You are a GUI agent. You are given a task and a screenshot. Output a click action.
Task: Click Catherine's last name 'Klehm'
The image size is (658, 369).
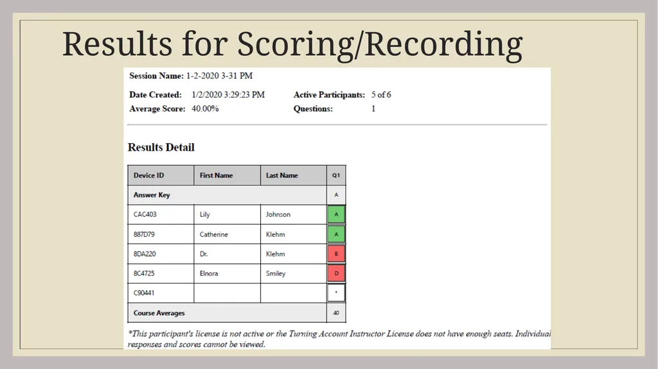[x=275, y=234]
